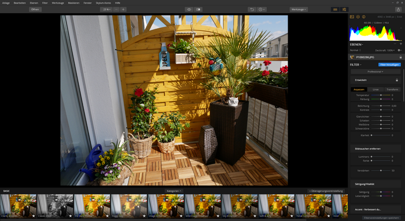
Task: Click the Entwickeln filter header
Action: click(375, 80)
